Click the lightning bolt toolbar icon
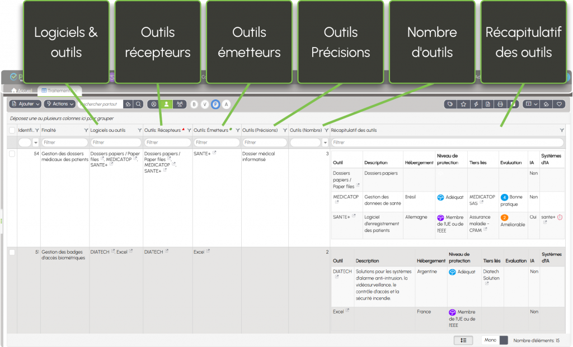Screen dimensions: 573x347 tap(476, 104)
